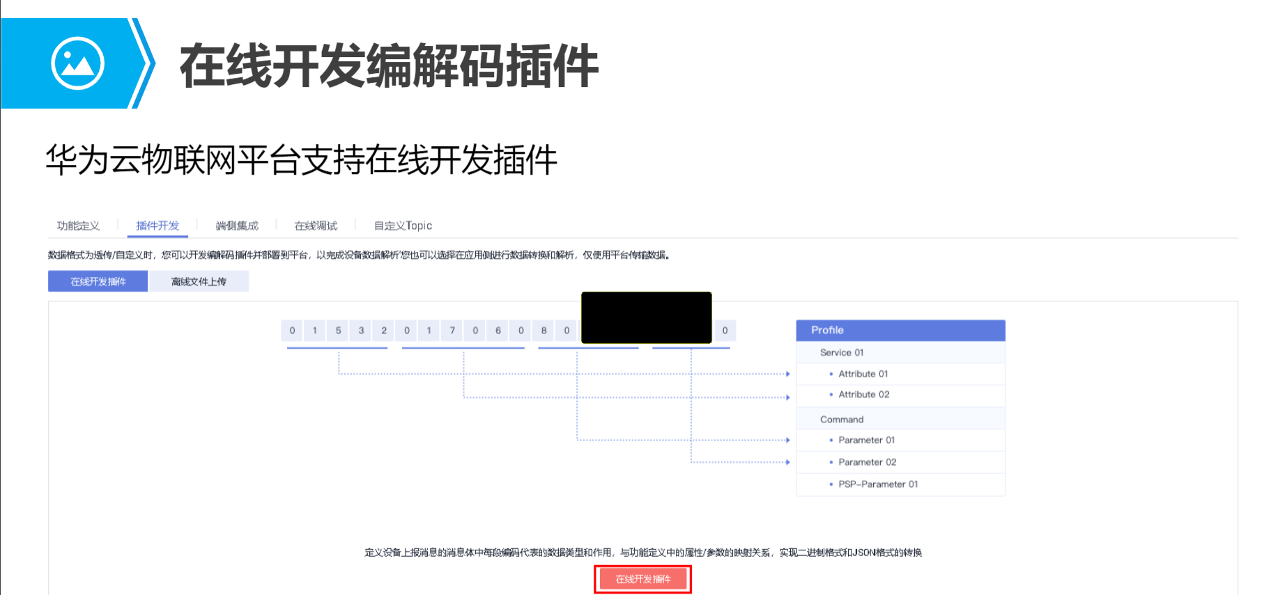Select Parameter 02 row
Viewport: 1264px width, 595px height.
click(900, 462)
